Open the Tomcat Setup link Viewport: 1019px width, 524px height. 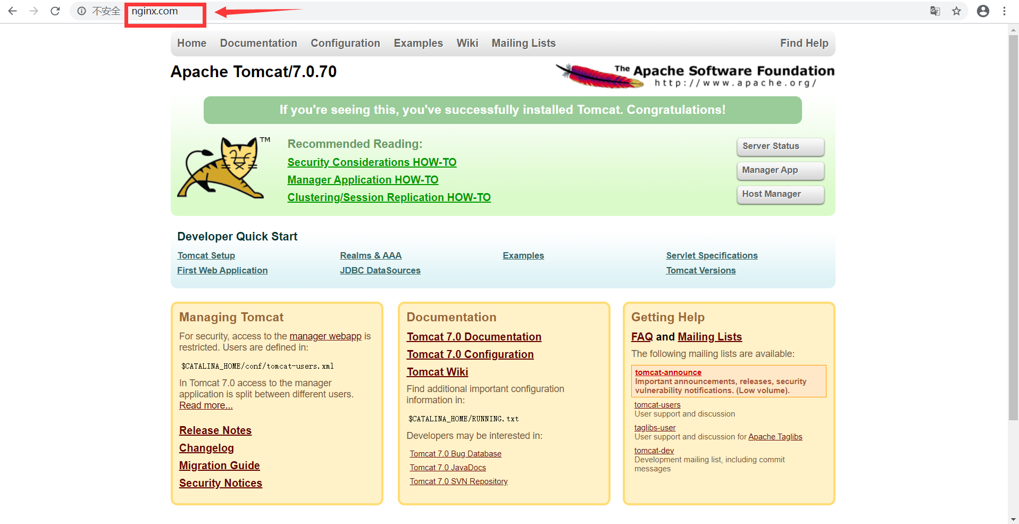pos(206,255)
